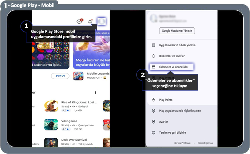Screen dimensions: 250x154
Task: Open the Dark War Survival app icon
Action: (x=51, y=143)
